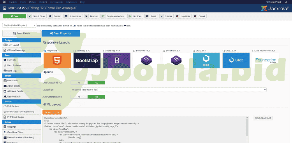Open the Users menu

coord(23,2)
